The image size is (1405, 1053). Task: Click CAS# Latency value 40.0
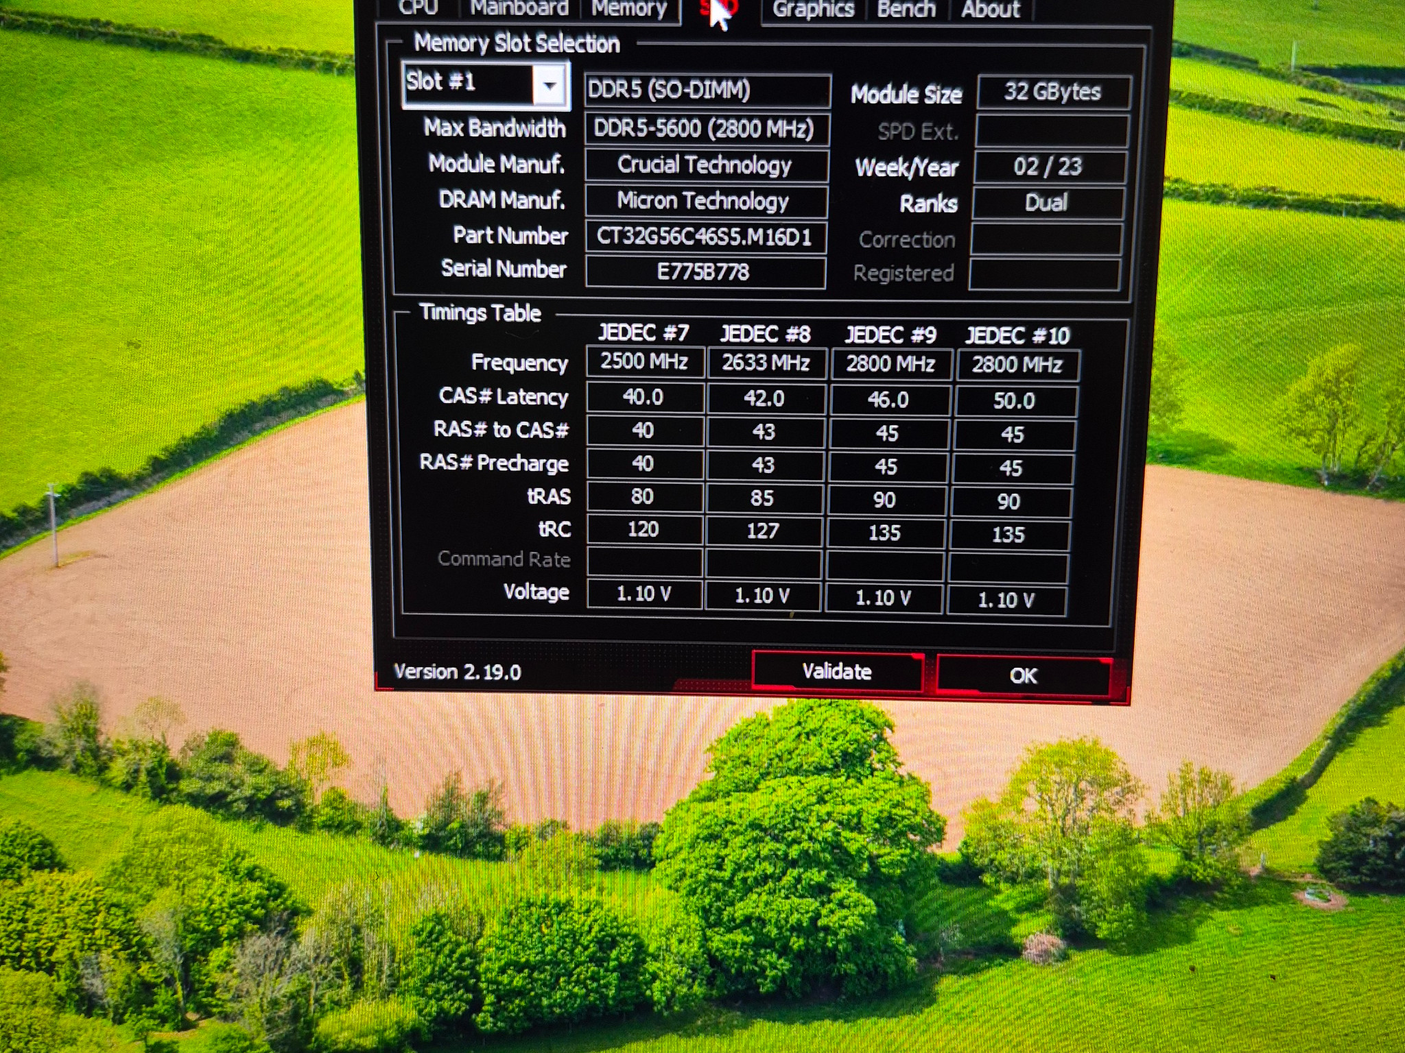point(644,398)
